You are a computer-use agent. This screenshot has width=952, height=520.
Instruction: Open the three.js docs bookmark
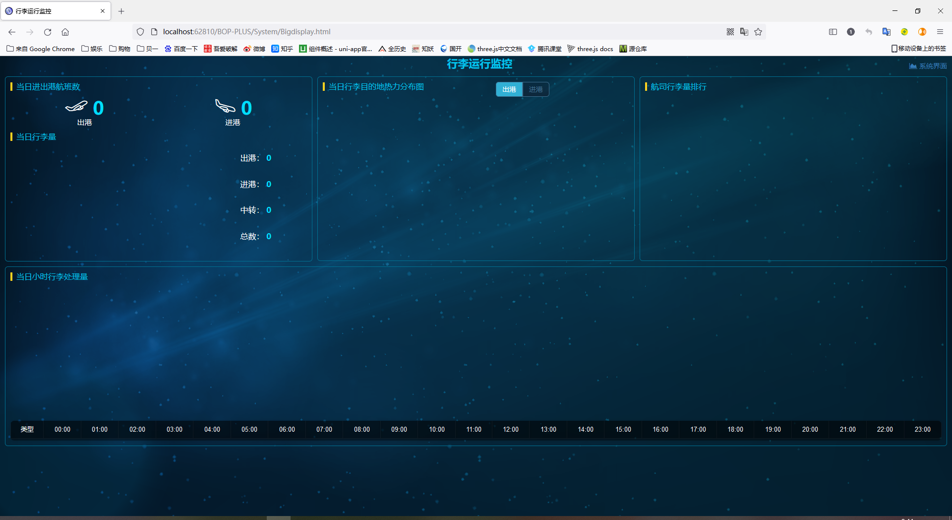click(591, 49)
